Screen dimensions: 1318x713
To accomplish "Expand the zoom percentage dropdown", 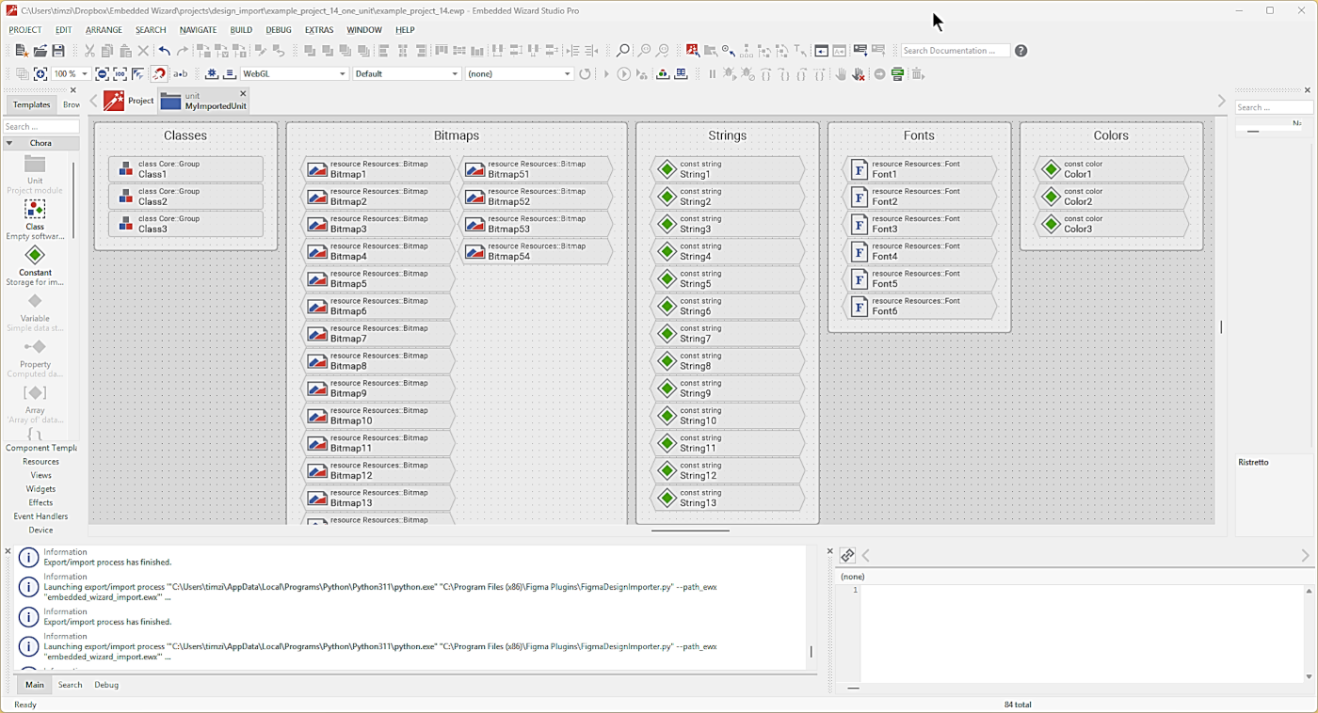I will tap(85, 74).
